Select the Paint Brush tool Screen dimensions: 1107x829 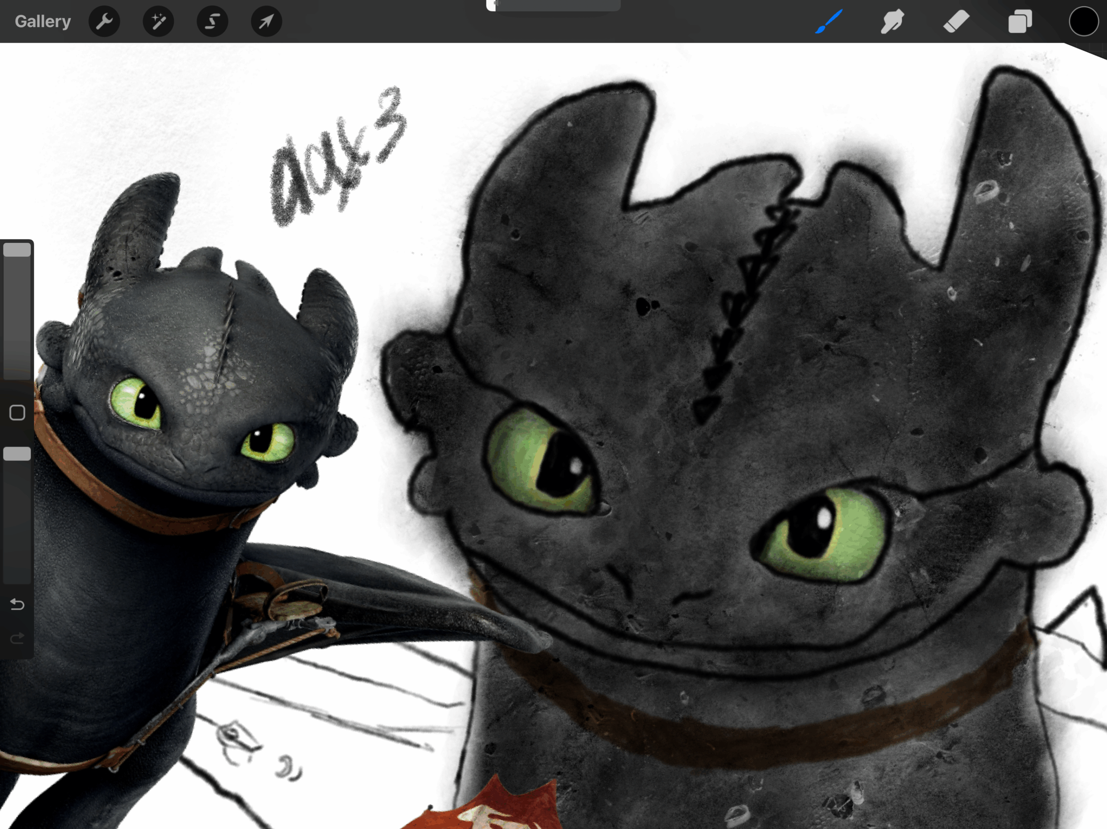tap(829, 22)
